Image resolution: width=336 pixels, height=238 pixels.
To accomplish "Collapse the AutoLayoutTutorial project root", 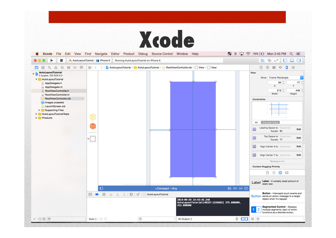I will click(33, 74).
